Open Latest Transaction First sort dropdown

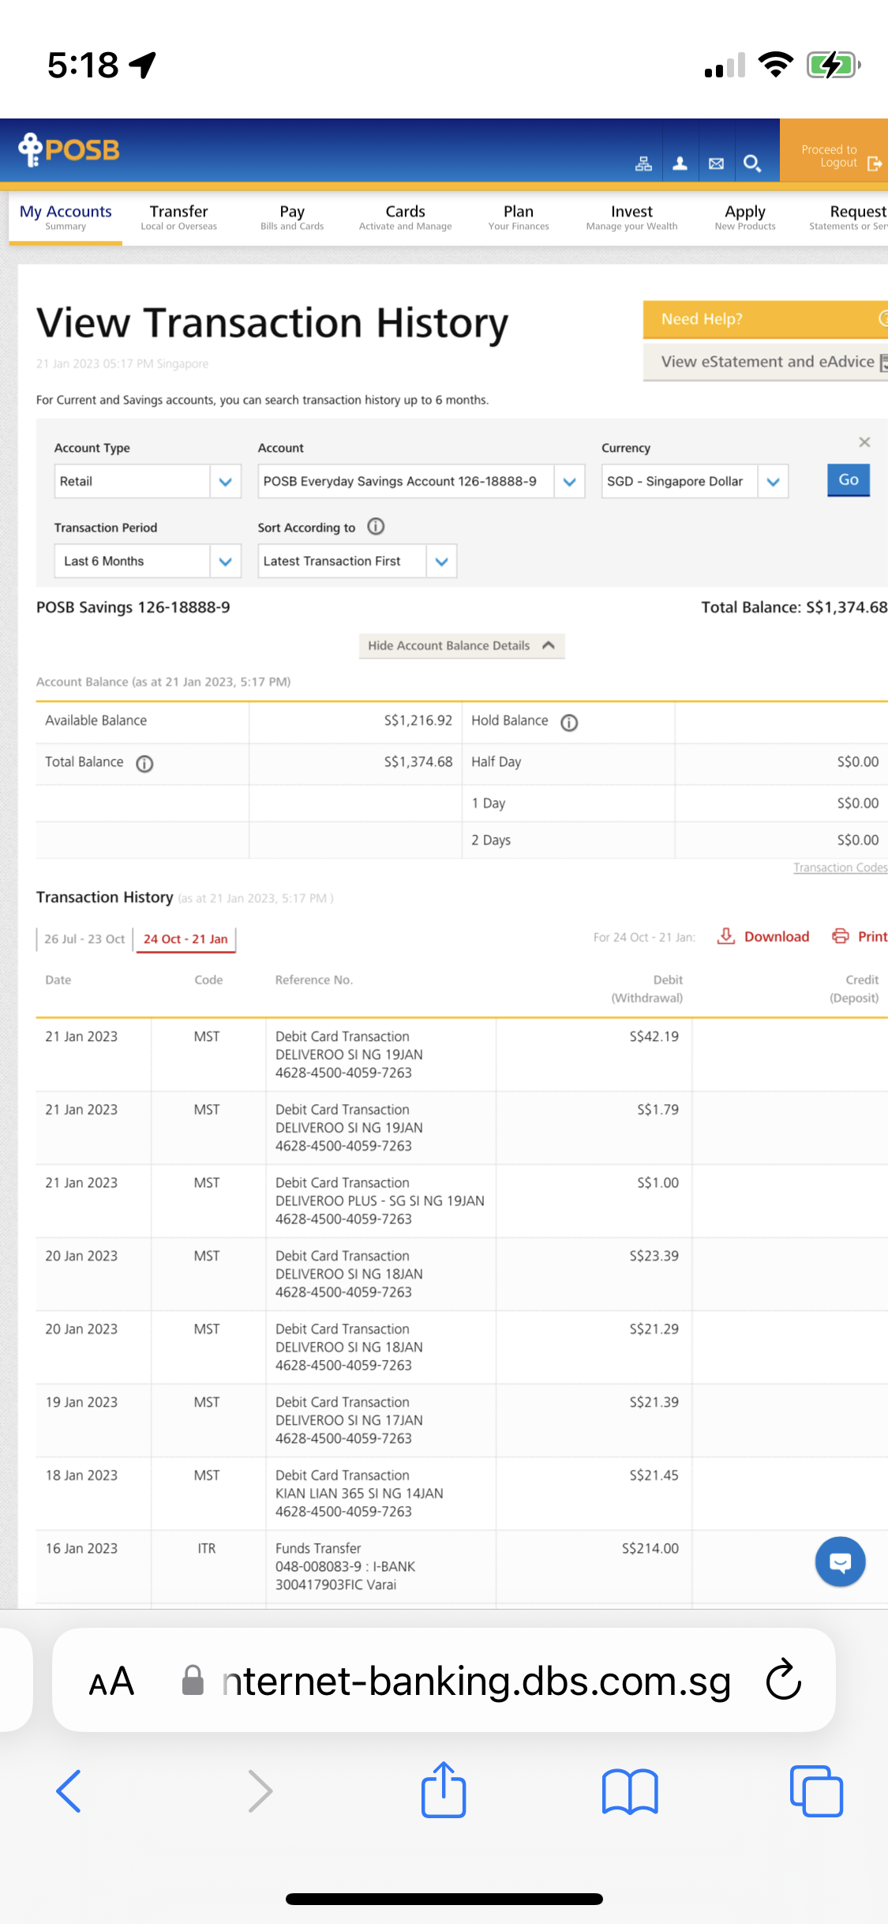(357, 561)
